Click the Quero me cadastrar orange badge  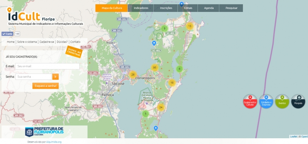click(x=74, y=52)
